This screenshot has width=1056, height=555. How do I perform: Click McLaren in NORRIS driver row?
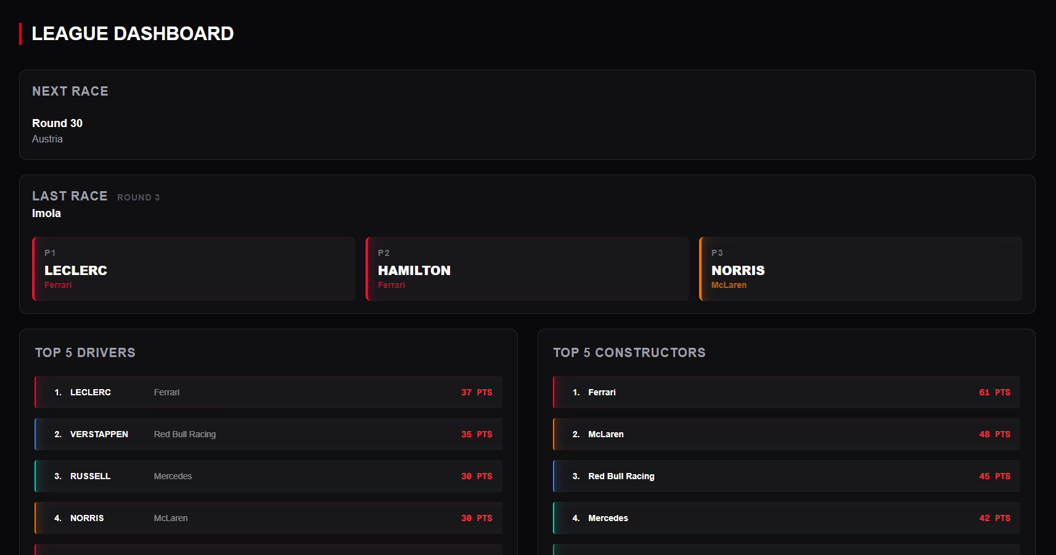click(171, 518)
